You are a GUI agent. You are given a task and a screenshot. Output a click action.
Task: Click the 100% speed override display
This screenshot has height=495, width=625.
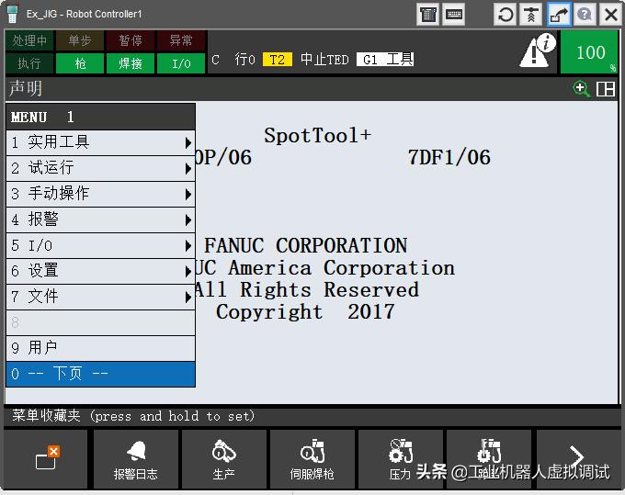589,52
